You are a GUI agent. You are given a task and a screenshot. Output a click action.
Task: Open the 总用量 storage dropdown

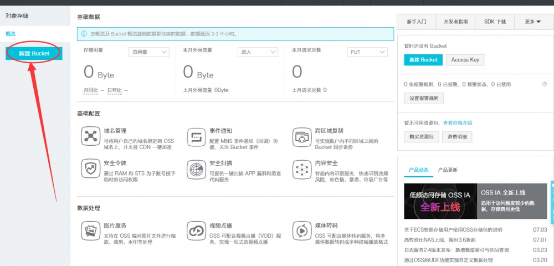pyautogui.click(x=148, y=52)
